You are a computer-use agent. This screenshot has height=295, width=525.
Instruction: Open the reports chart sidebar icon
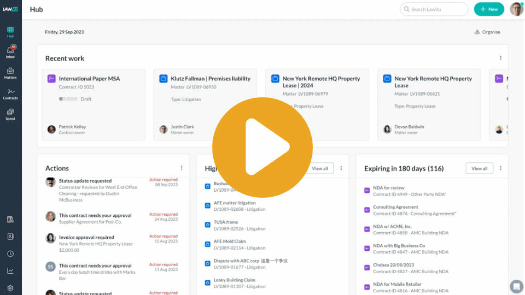(x=10, y=271)
